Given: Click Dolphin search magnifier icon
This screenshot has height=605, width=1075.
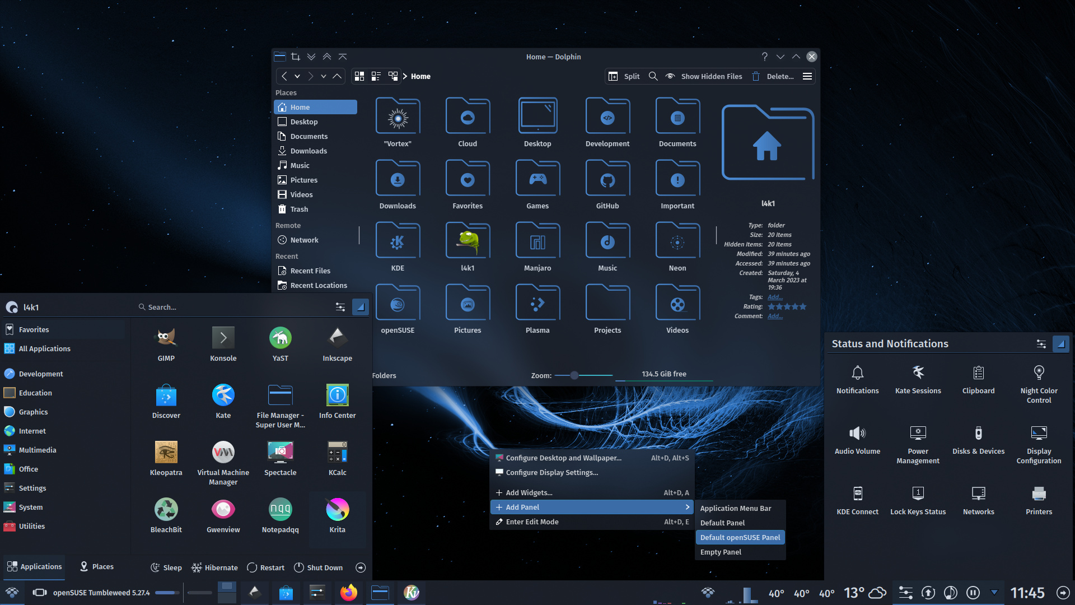Looking at the screenshot, I should (653, 76).
